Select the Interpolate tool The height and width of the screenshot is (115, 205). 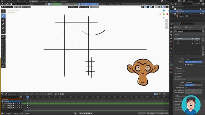click(x=3, y=66)
